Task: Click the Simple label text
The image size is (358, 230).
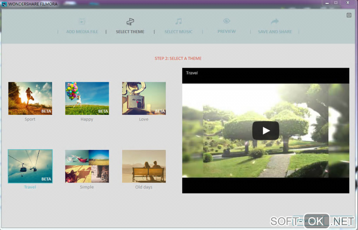Action: (87, 187)
